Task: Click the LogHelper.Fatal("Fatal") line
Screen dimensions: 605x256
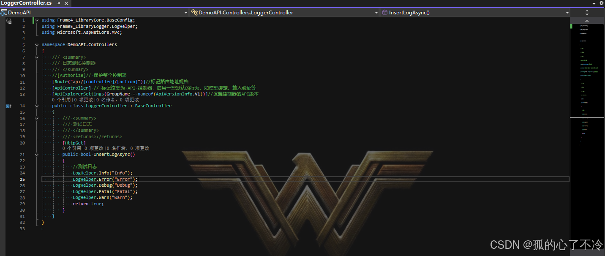Action: pos(105,192)
